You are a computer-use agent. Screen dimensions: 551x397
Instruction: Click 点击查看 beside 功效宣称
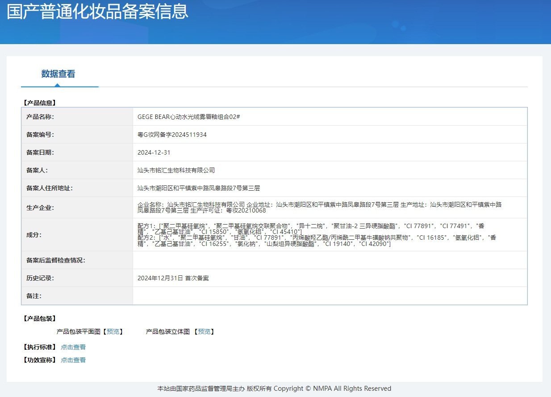click(x=73, y=360)
